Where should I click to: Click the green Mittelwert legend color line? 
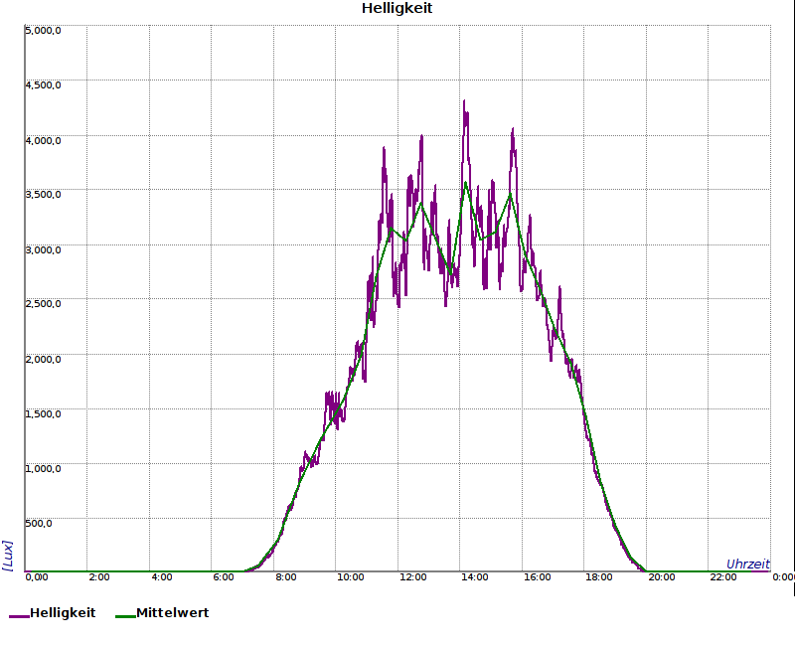(x=126, y=616)
